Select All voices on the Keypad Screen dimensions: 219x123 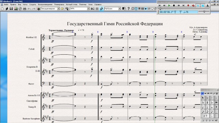pyautogui.click(x=216, y=121)
